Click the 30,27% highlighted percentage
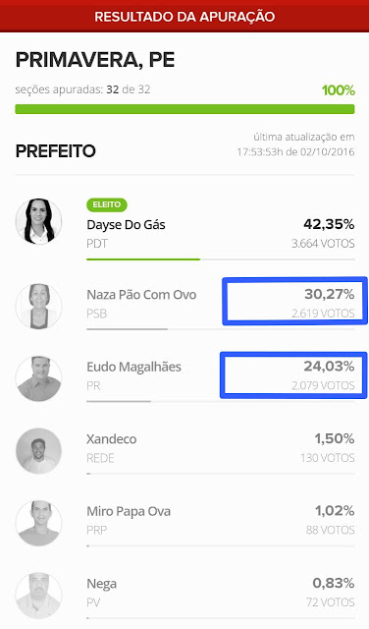Viewport: 369px width, 629px height. [330, 294]
